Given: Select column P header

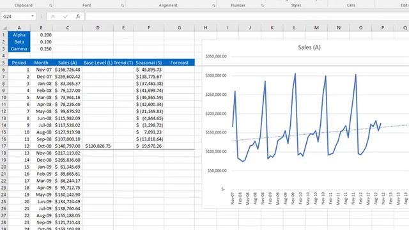Looking at the screenshot, I should (383, 27).
